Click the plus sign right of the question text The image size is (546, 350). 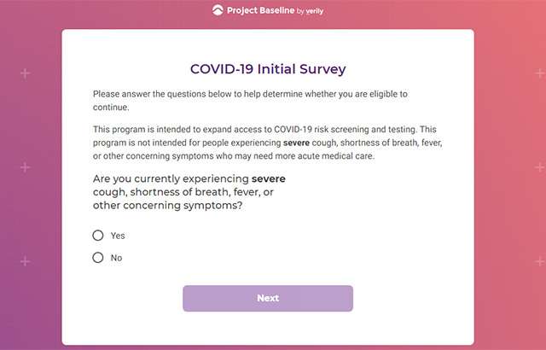click(x=538, y=167)
